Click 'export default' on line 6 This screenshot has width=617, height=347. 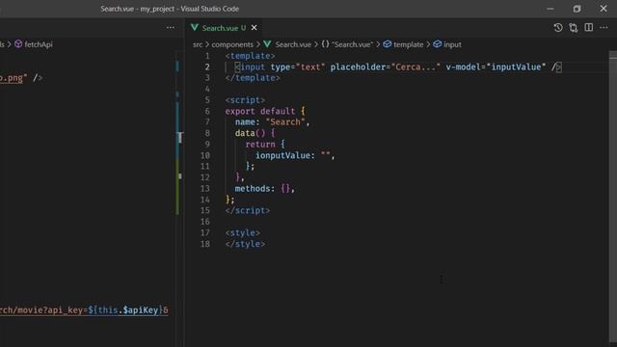(260, 112)
